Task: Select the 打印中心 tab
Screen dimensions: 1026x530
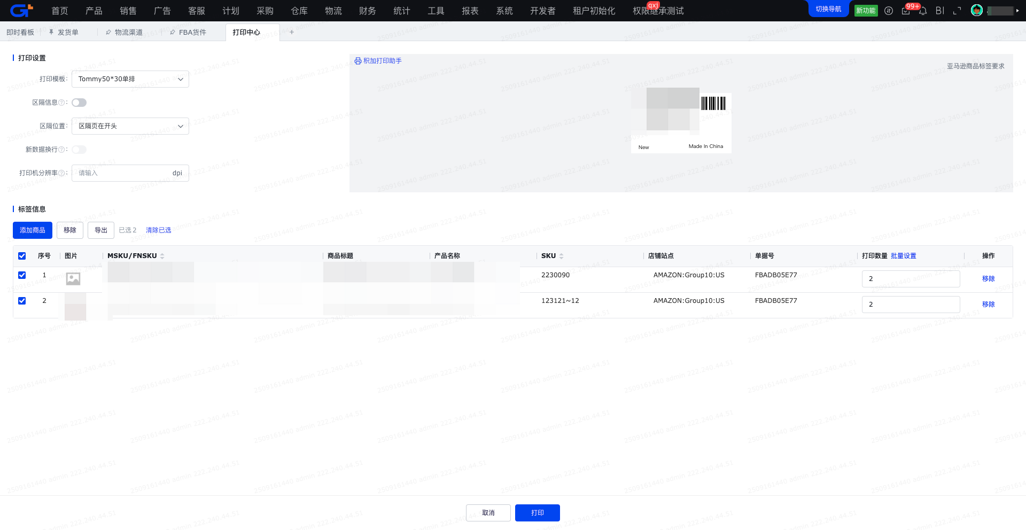Action: point(246,32)
